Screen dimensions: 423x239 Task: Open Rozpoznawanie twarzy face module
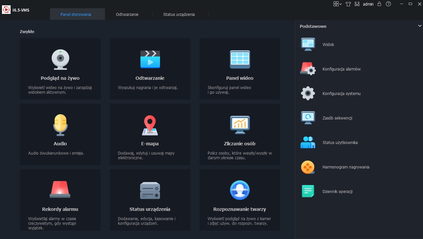239,200
